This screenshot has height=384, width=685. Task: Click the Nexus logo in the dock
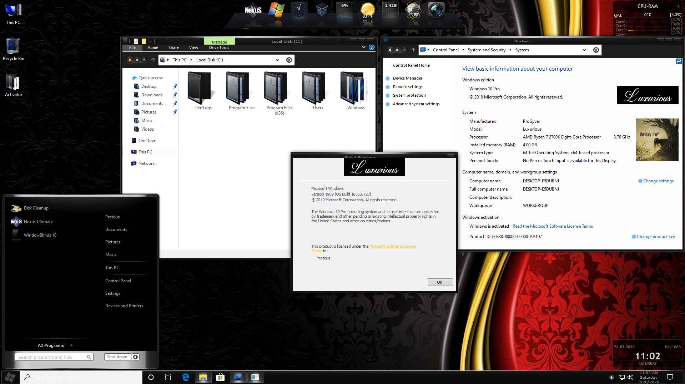(x=253, y=10)
